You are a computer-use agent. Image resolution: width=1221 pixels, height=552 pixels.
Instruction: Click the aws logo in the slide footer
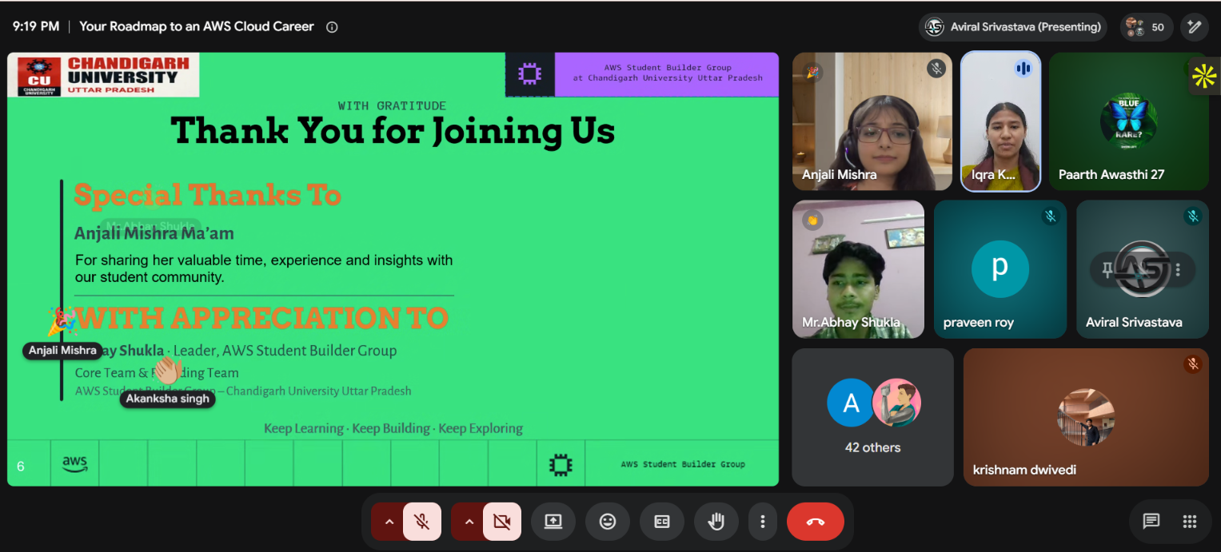pyautogui.click(x=74, y=464)
